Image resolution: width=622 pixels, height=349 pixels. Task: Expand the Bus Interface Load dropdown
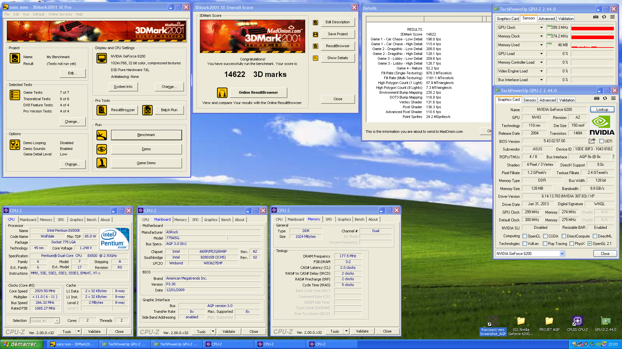[x=541, y=80]
